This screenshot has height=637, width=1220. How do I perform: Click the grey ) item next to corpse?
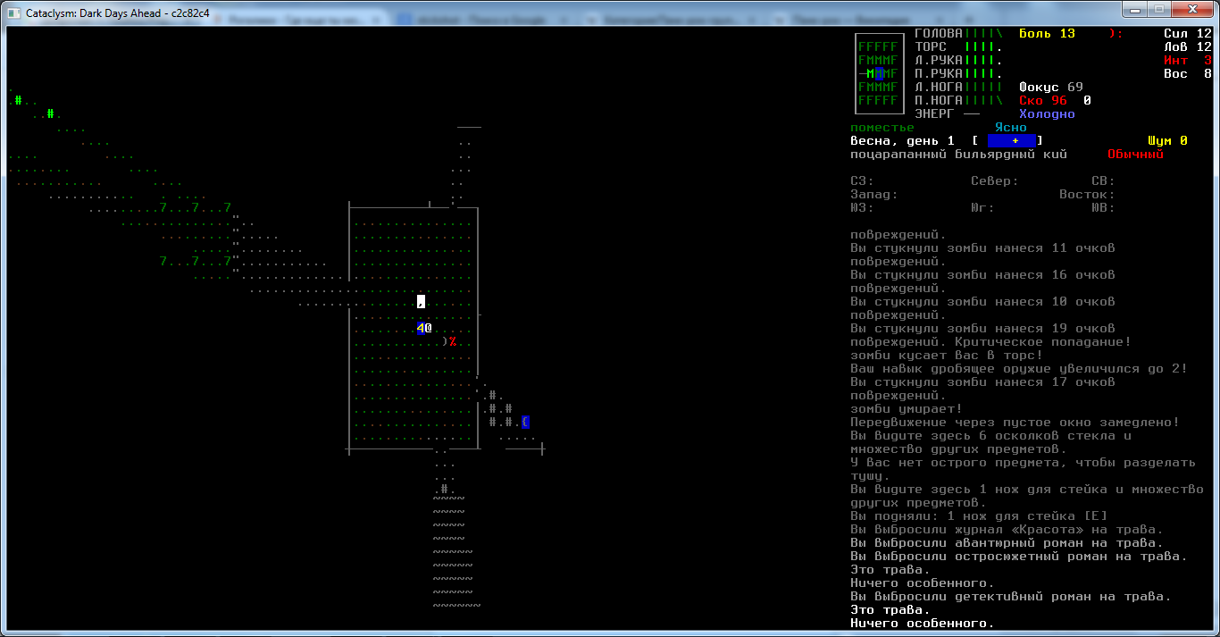tap(445, 341)
